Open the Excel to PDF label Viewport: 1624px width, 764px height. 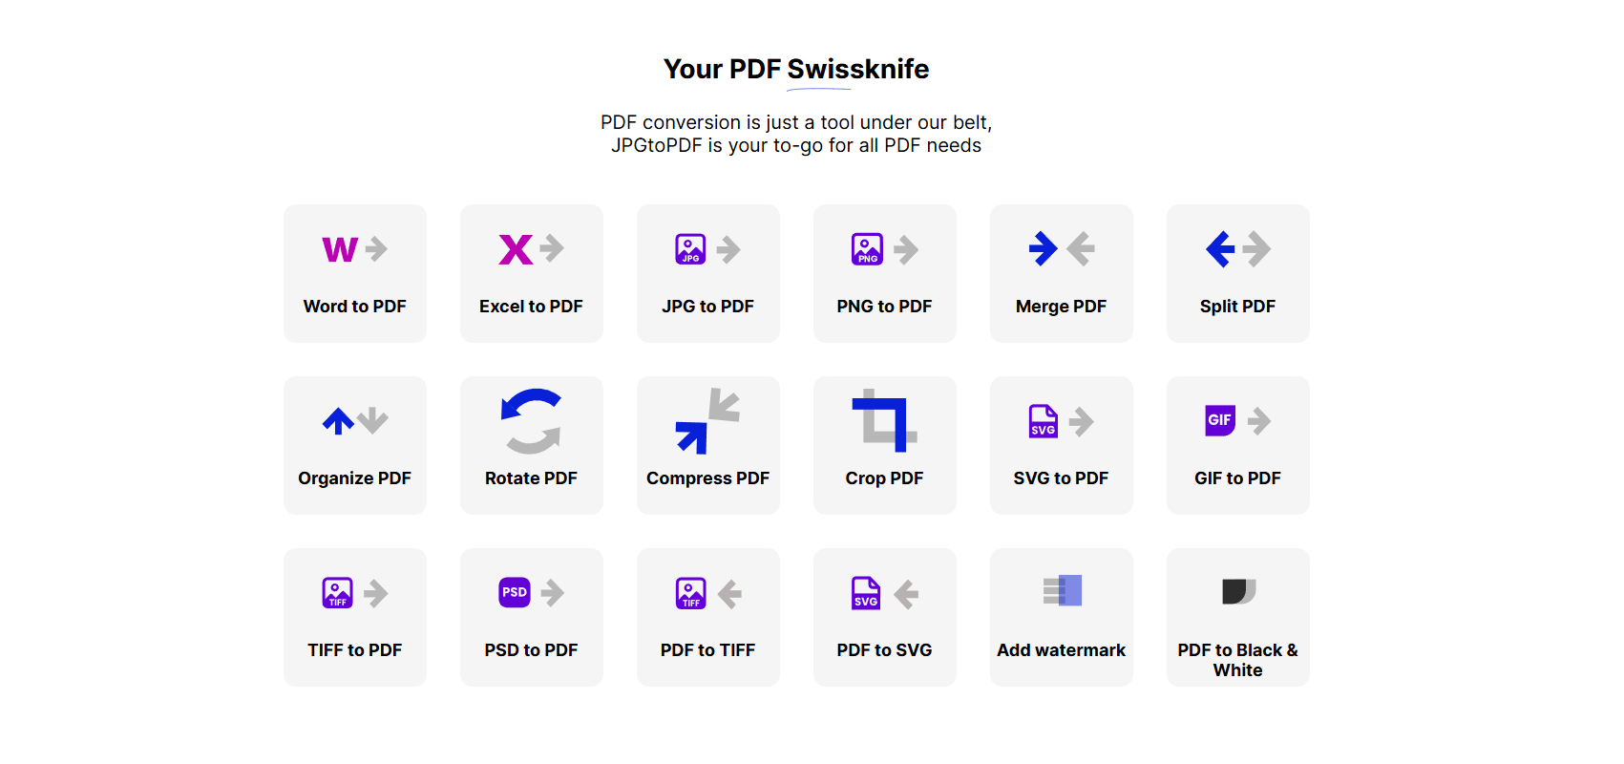(x=532, y=307)
